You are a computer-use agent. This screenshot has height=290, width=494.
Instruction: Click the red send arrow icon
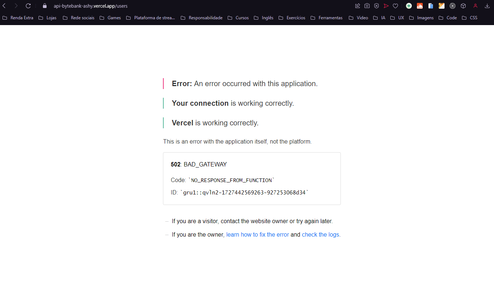click(x=386, y=6)
